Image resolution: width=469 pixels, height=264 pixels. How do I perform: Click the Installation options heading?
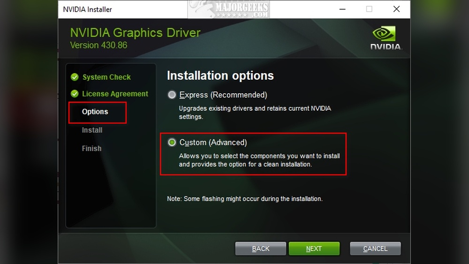(x=220, y=75)
